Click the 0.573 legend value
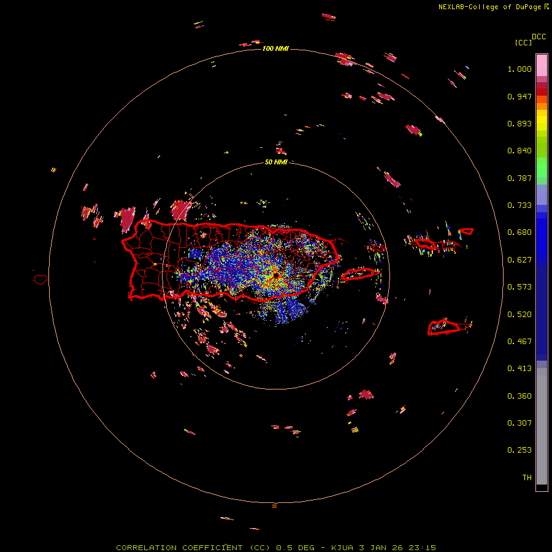The height and width of the screenshot is (552, 552). [x=519, y=287]
